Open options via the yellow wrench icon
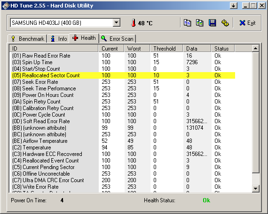This screenshot has height=214, width=268. [225, 23]
